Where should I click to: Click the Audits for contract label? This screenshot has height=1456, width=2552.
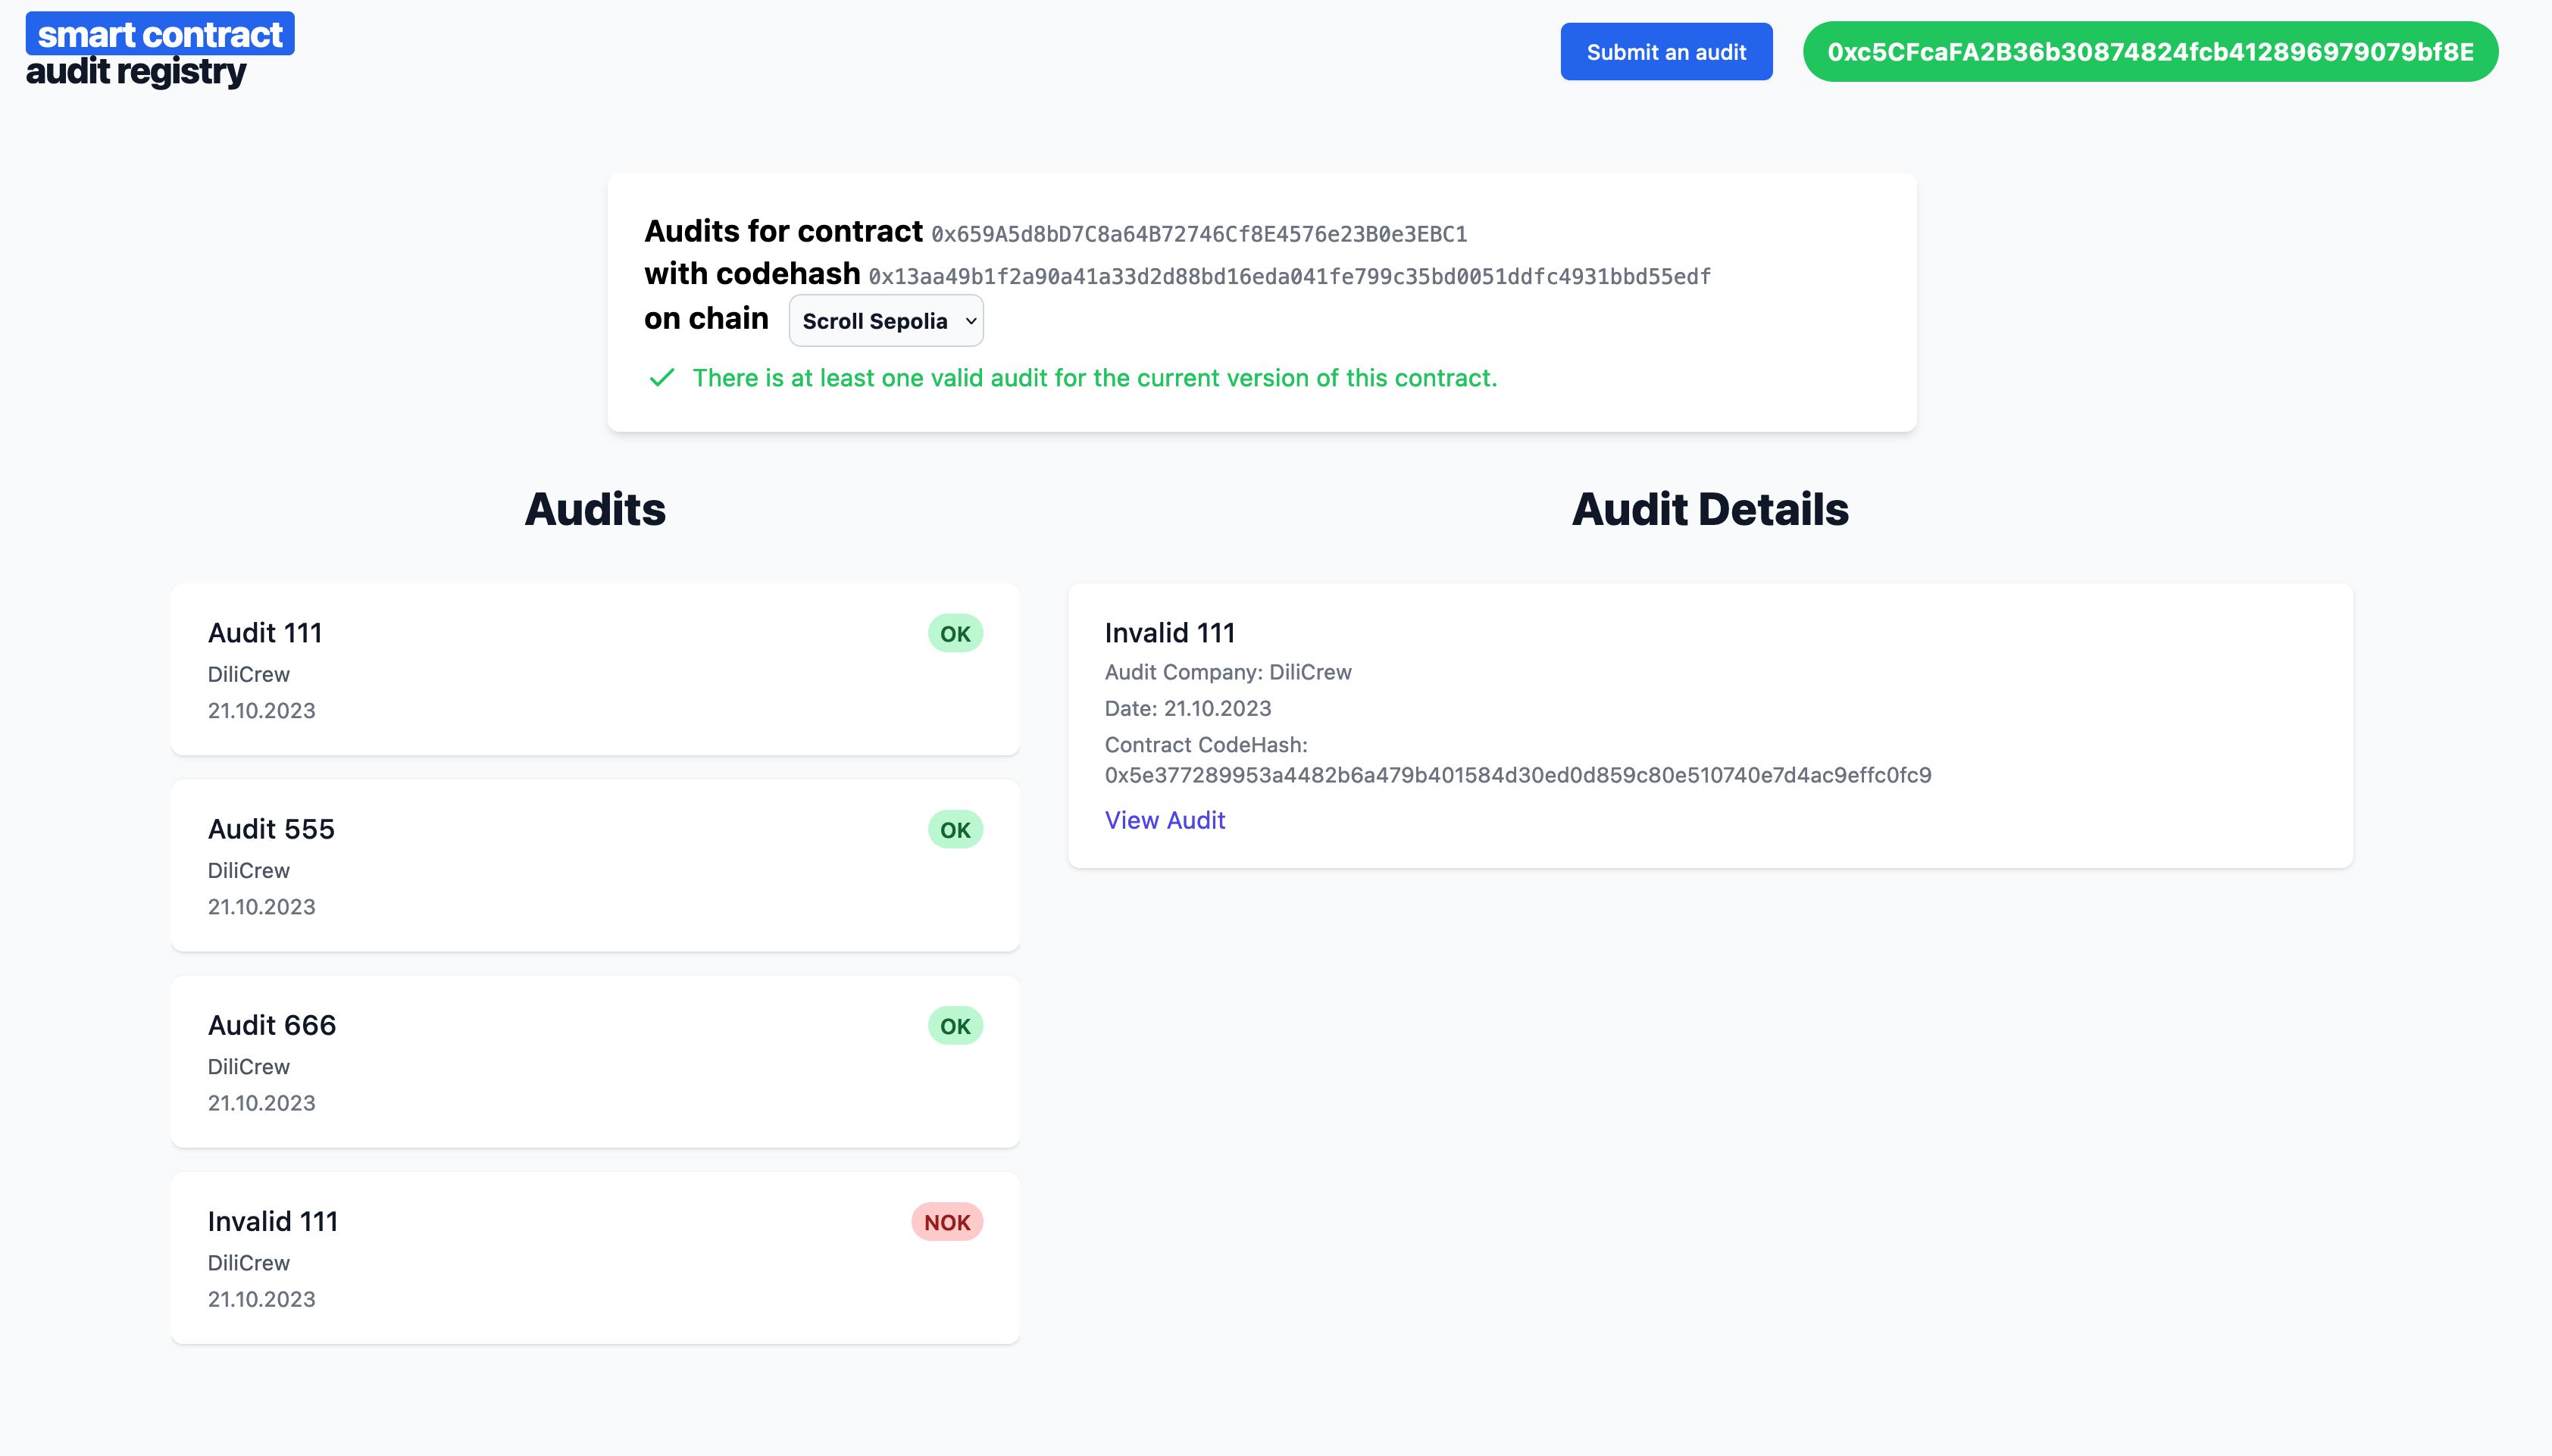(783, 231)
